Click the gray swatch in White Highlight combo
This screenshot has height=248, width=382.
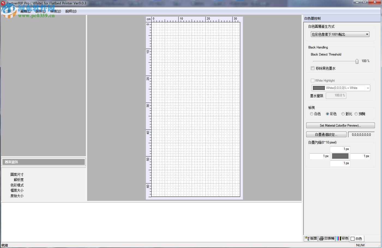[319, 88]
